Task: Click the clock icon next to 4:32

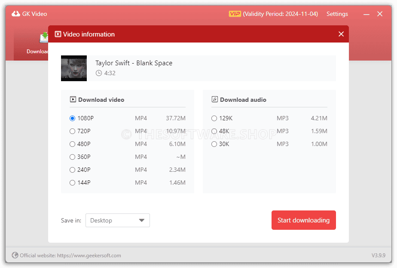Action: pos(99,73)
